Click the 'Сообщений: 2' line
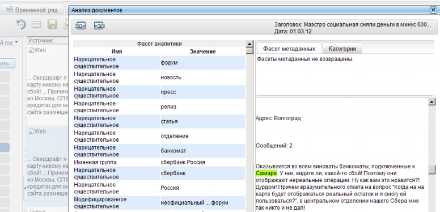Image resolution: width=440 pixels, height=212 pixels. point(274,146)
